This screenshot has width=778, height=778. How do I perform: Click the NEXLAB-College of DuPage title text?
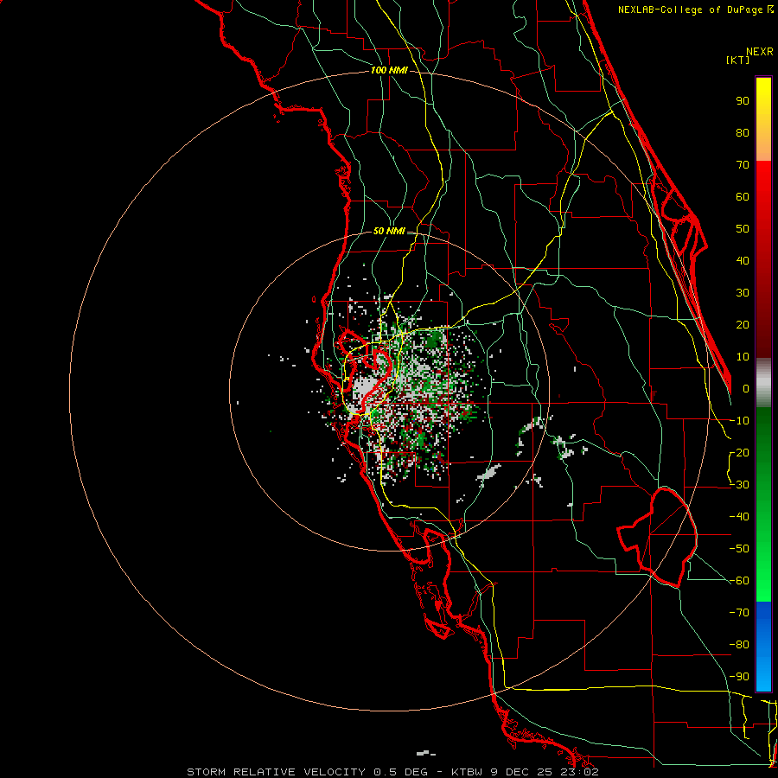(x=696, y=10)
